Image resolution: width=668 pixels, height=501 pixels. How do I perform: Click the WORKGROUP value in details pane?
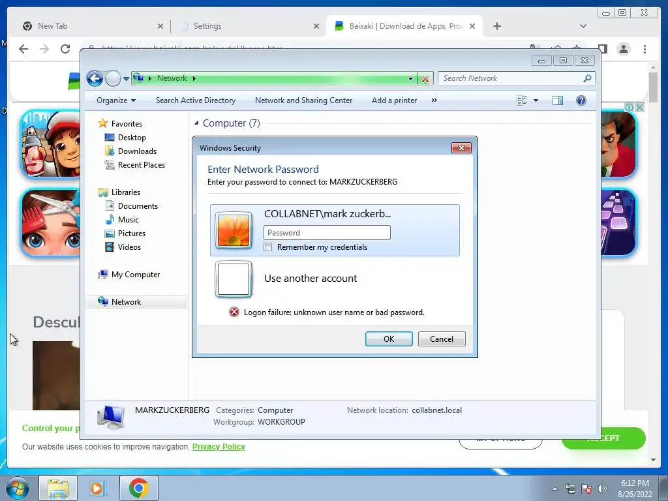tap(281, 422)
